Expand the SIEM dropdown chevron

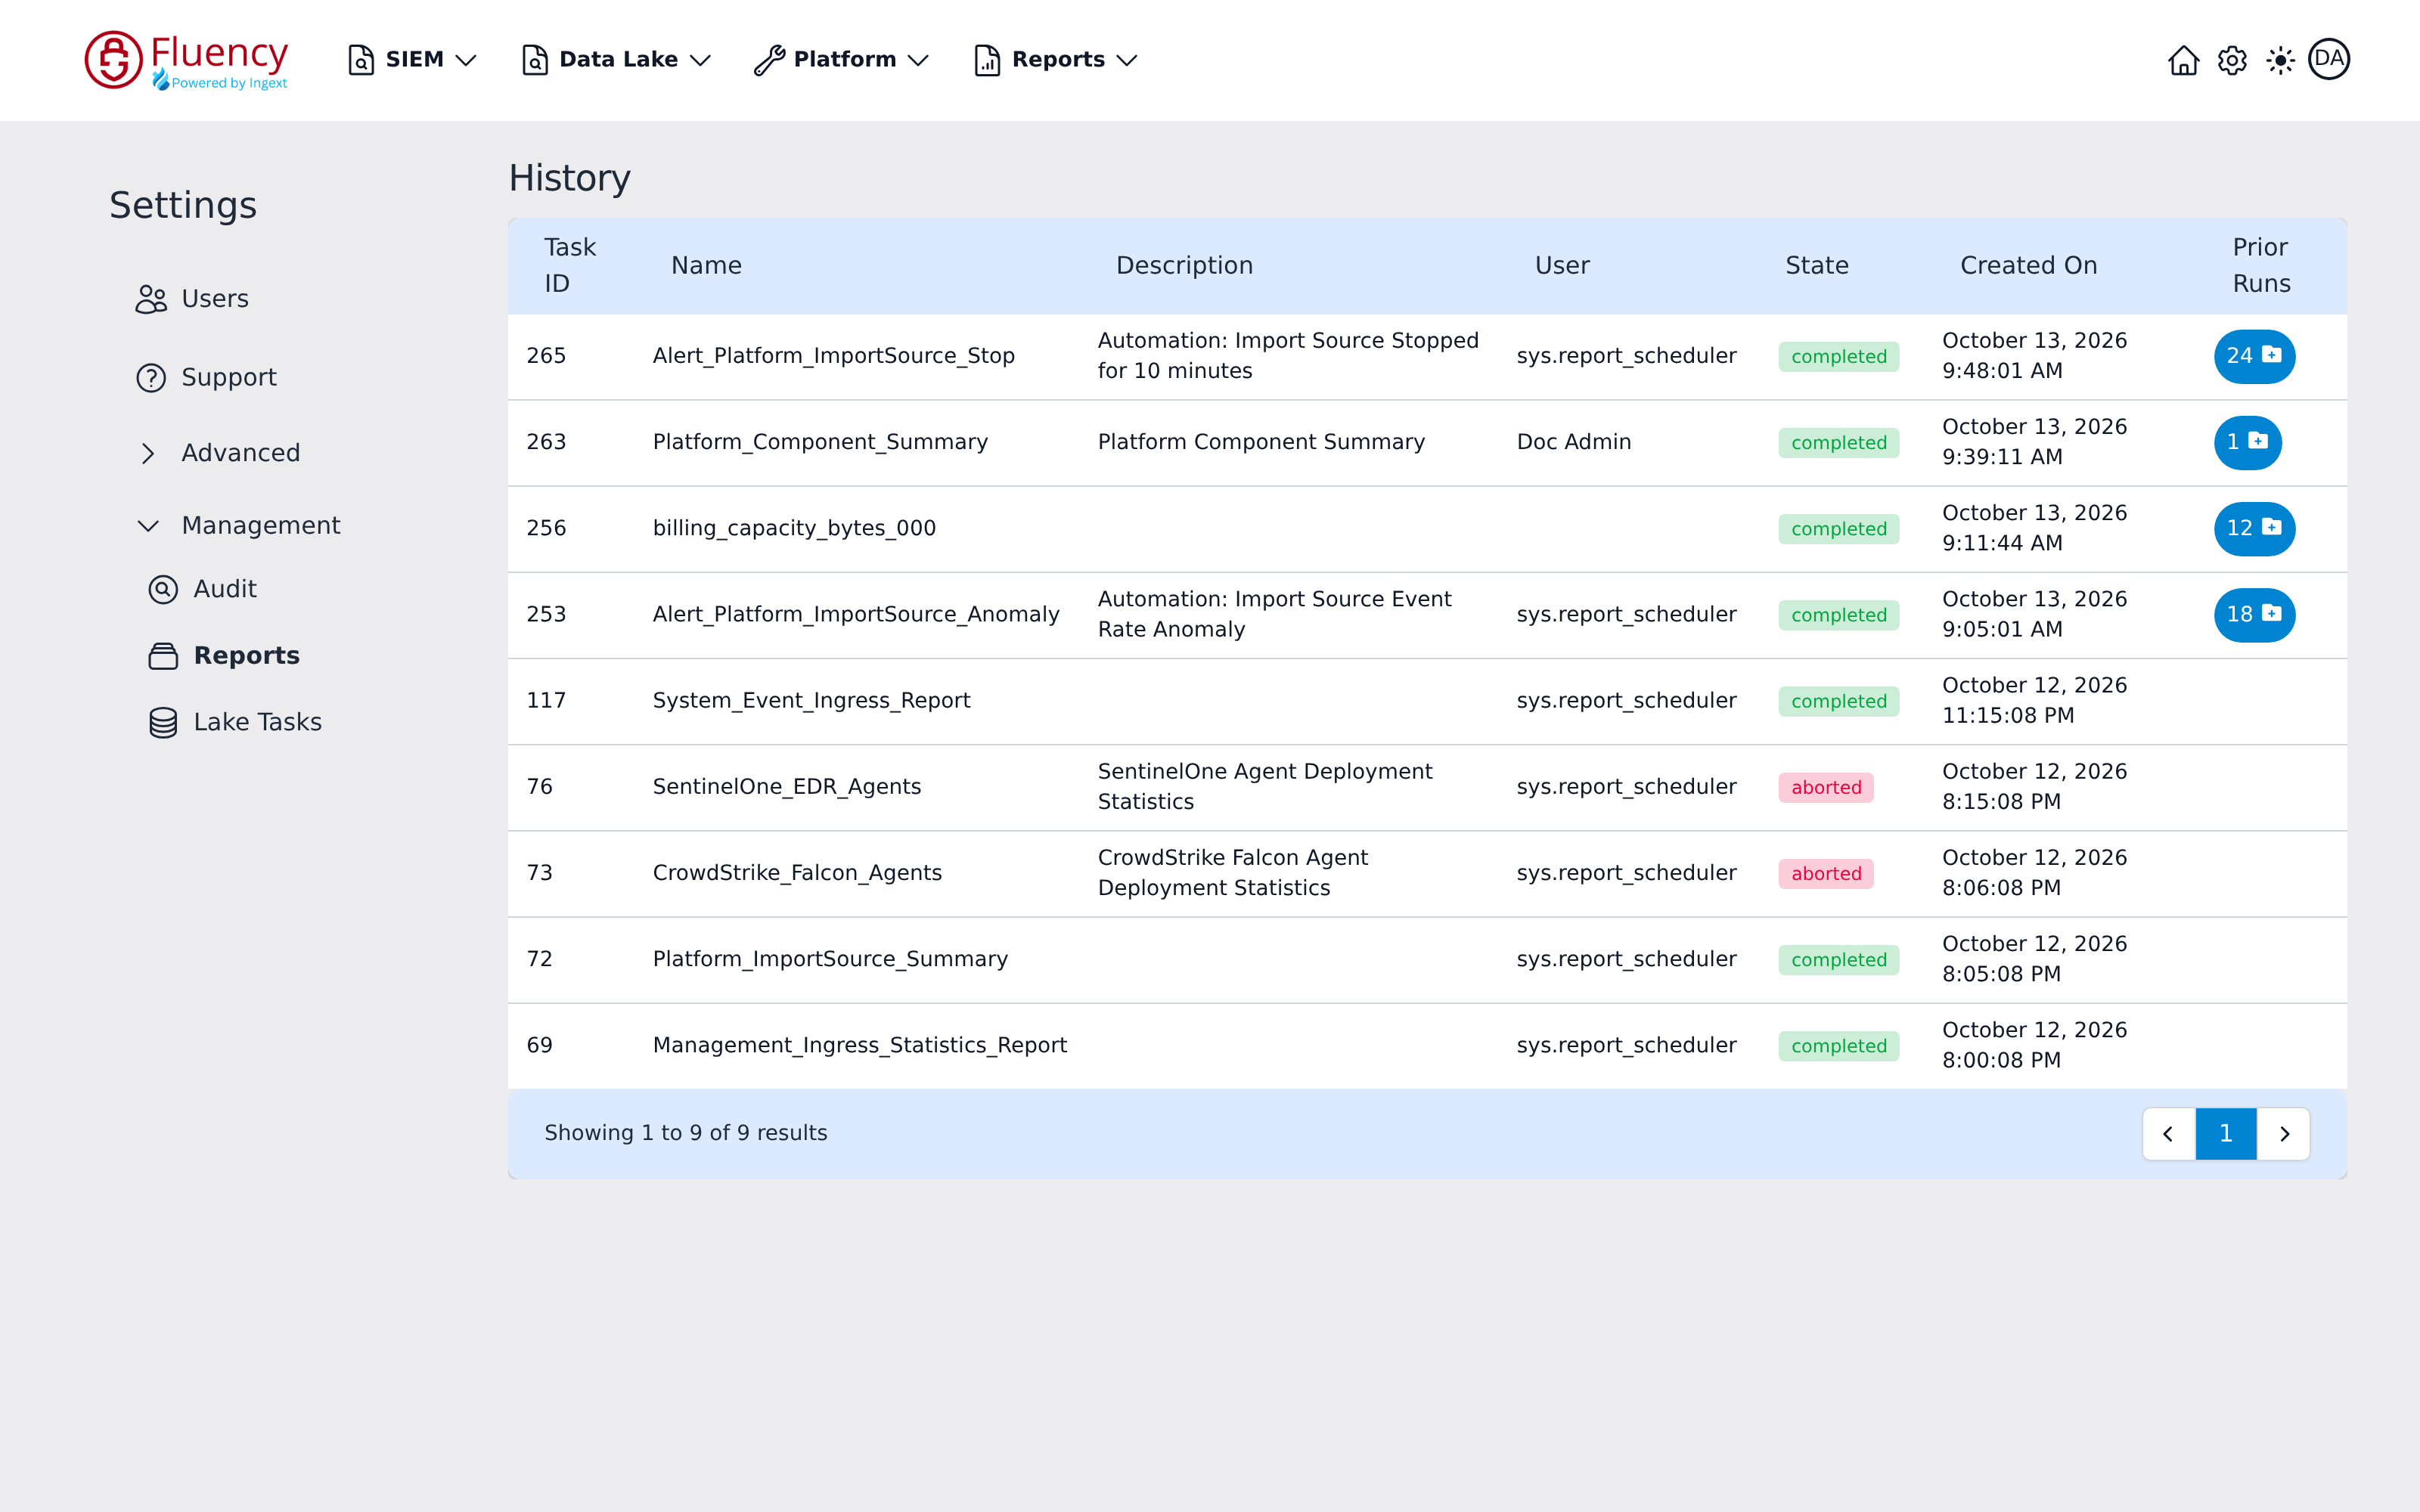tap(466, 60)
